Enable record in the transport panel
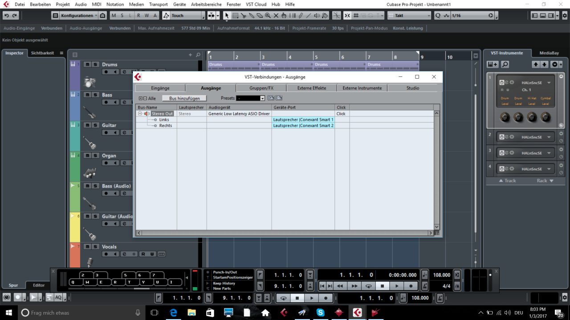Image resolution: width=570 pixels, height=320 pixels. 411,286
